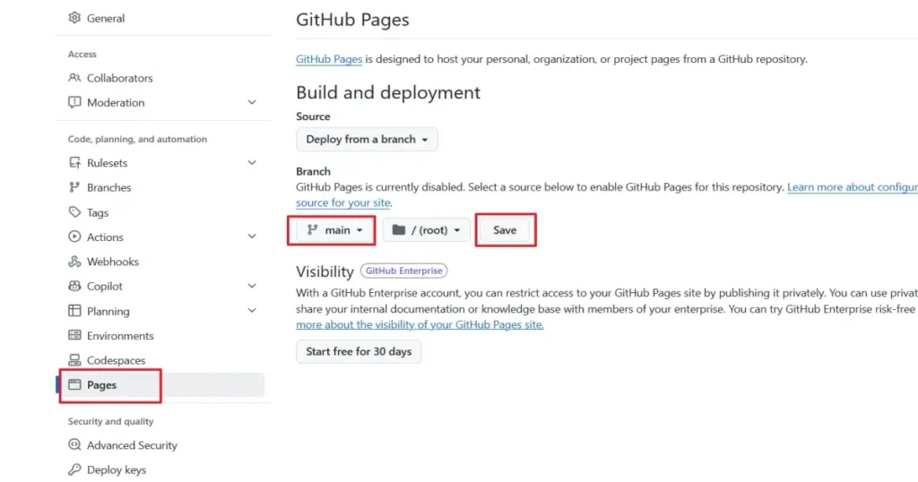Click the Visibility heading text
918x482 pixels.
(325, 271)
